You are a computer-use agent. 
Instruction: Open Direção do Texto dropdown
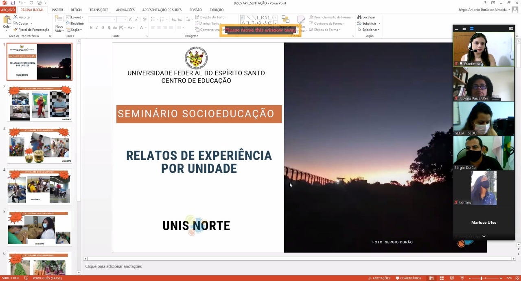click(211, 17)
